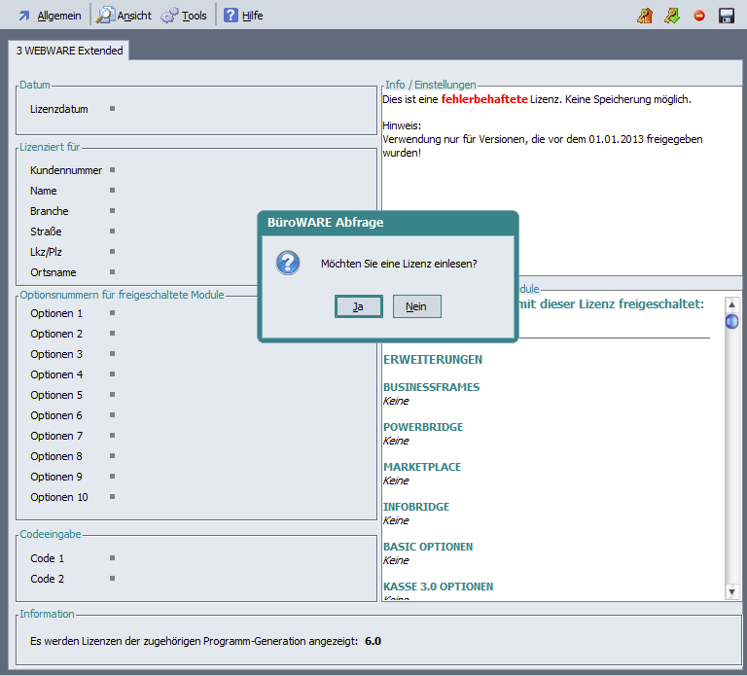Viewport: 747px width, 676px height.
Task: Click the blue scrollbar thumb in module list
Action: (x=731, y=322)
